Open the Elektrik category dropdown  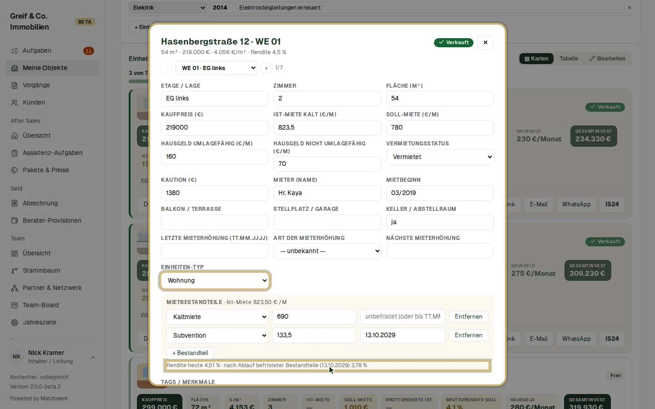[168, 8]
